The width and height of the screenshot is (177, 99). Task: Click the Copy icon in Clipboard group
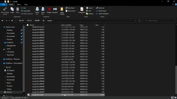(x=12, y=9)
